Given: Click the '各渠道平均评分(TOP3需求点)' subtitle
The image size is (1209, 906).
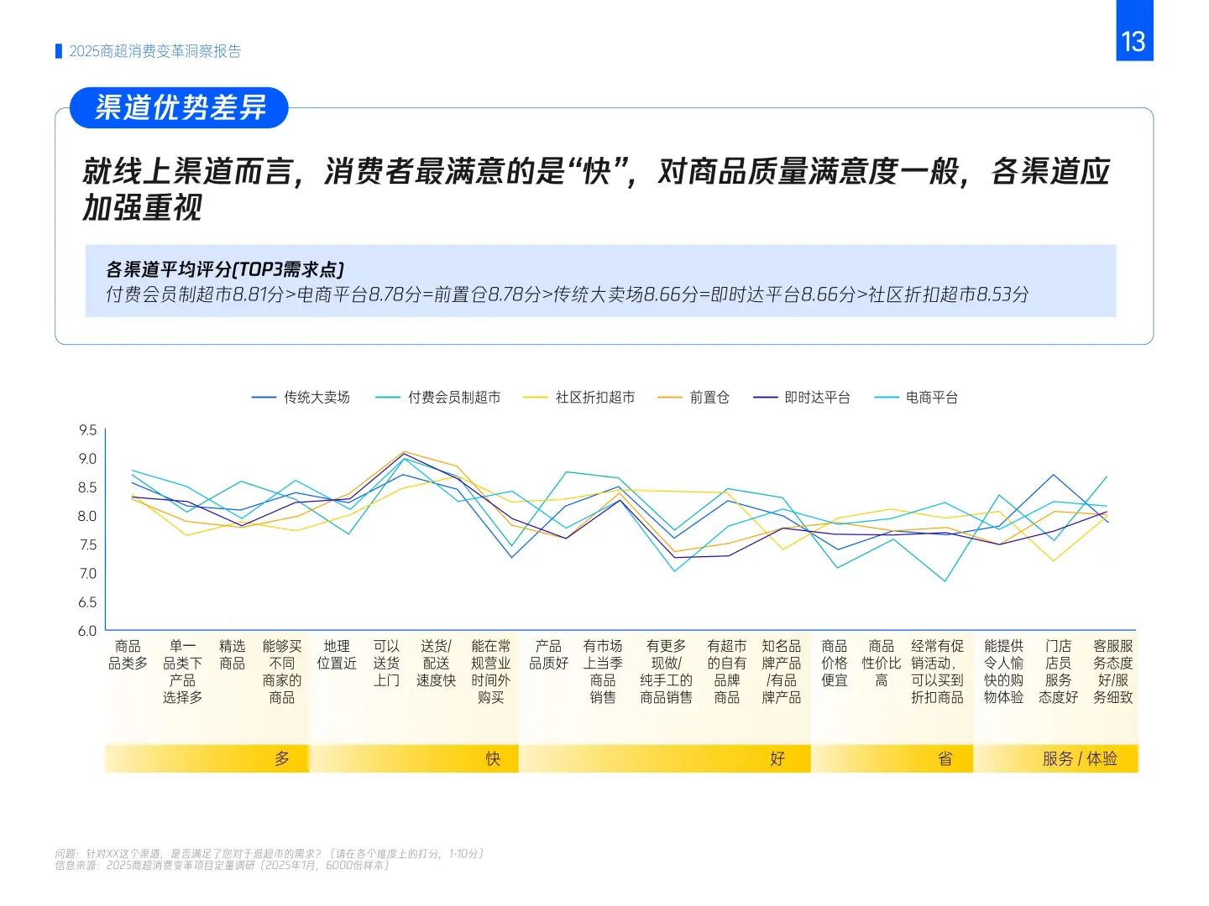Looking at the screenshot, I should coord(224,269).
